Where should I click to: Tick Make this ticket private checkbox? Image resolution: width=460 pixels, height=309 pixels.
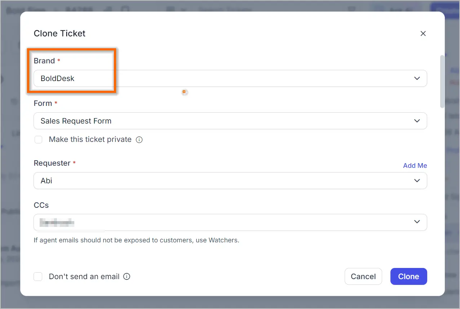(x=38, y=140)
